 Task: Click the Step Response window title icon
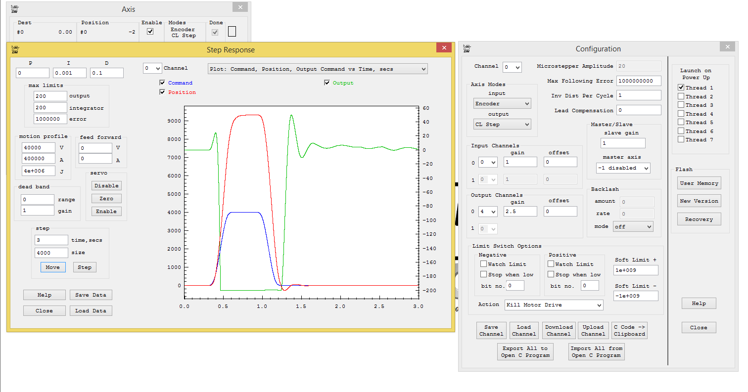point(15,49)
